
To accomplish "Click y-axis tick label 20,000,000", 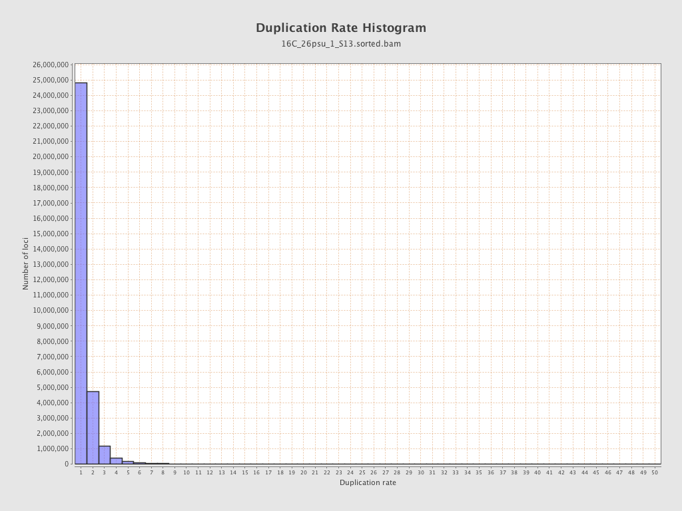I will tap(51, 157).
